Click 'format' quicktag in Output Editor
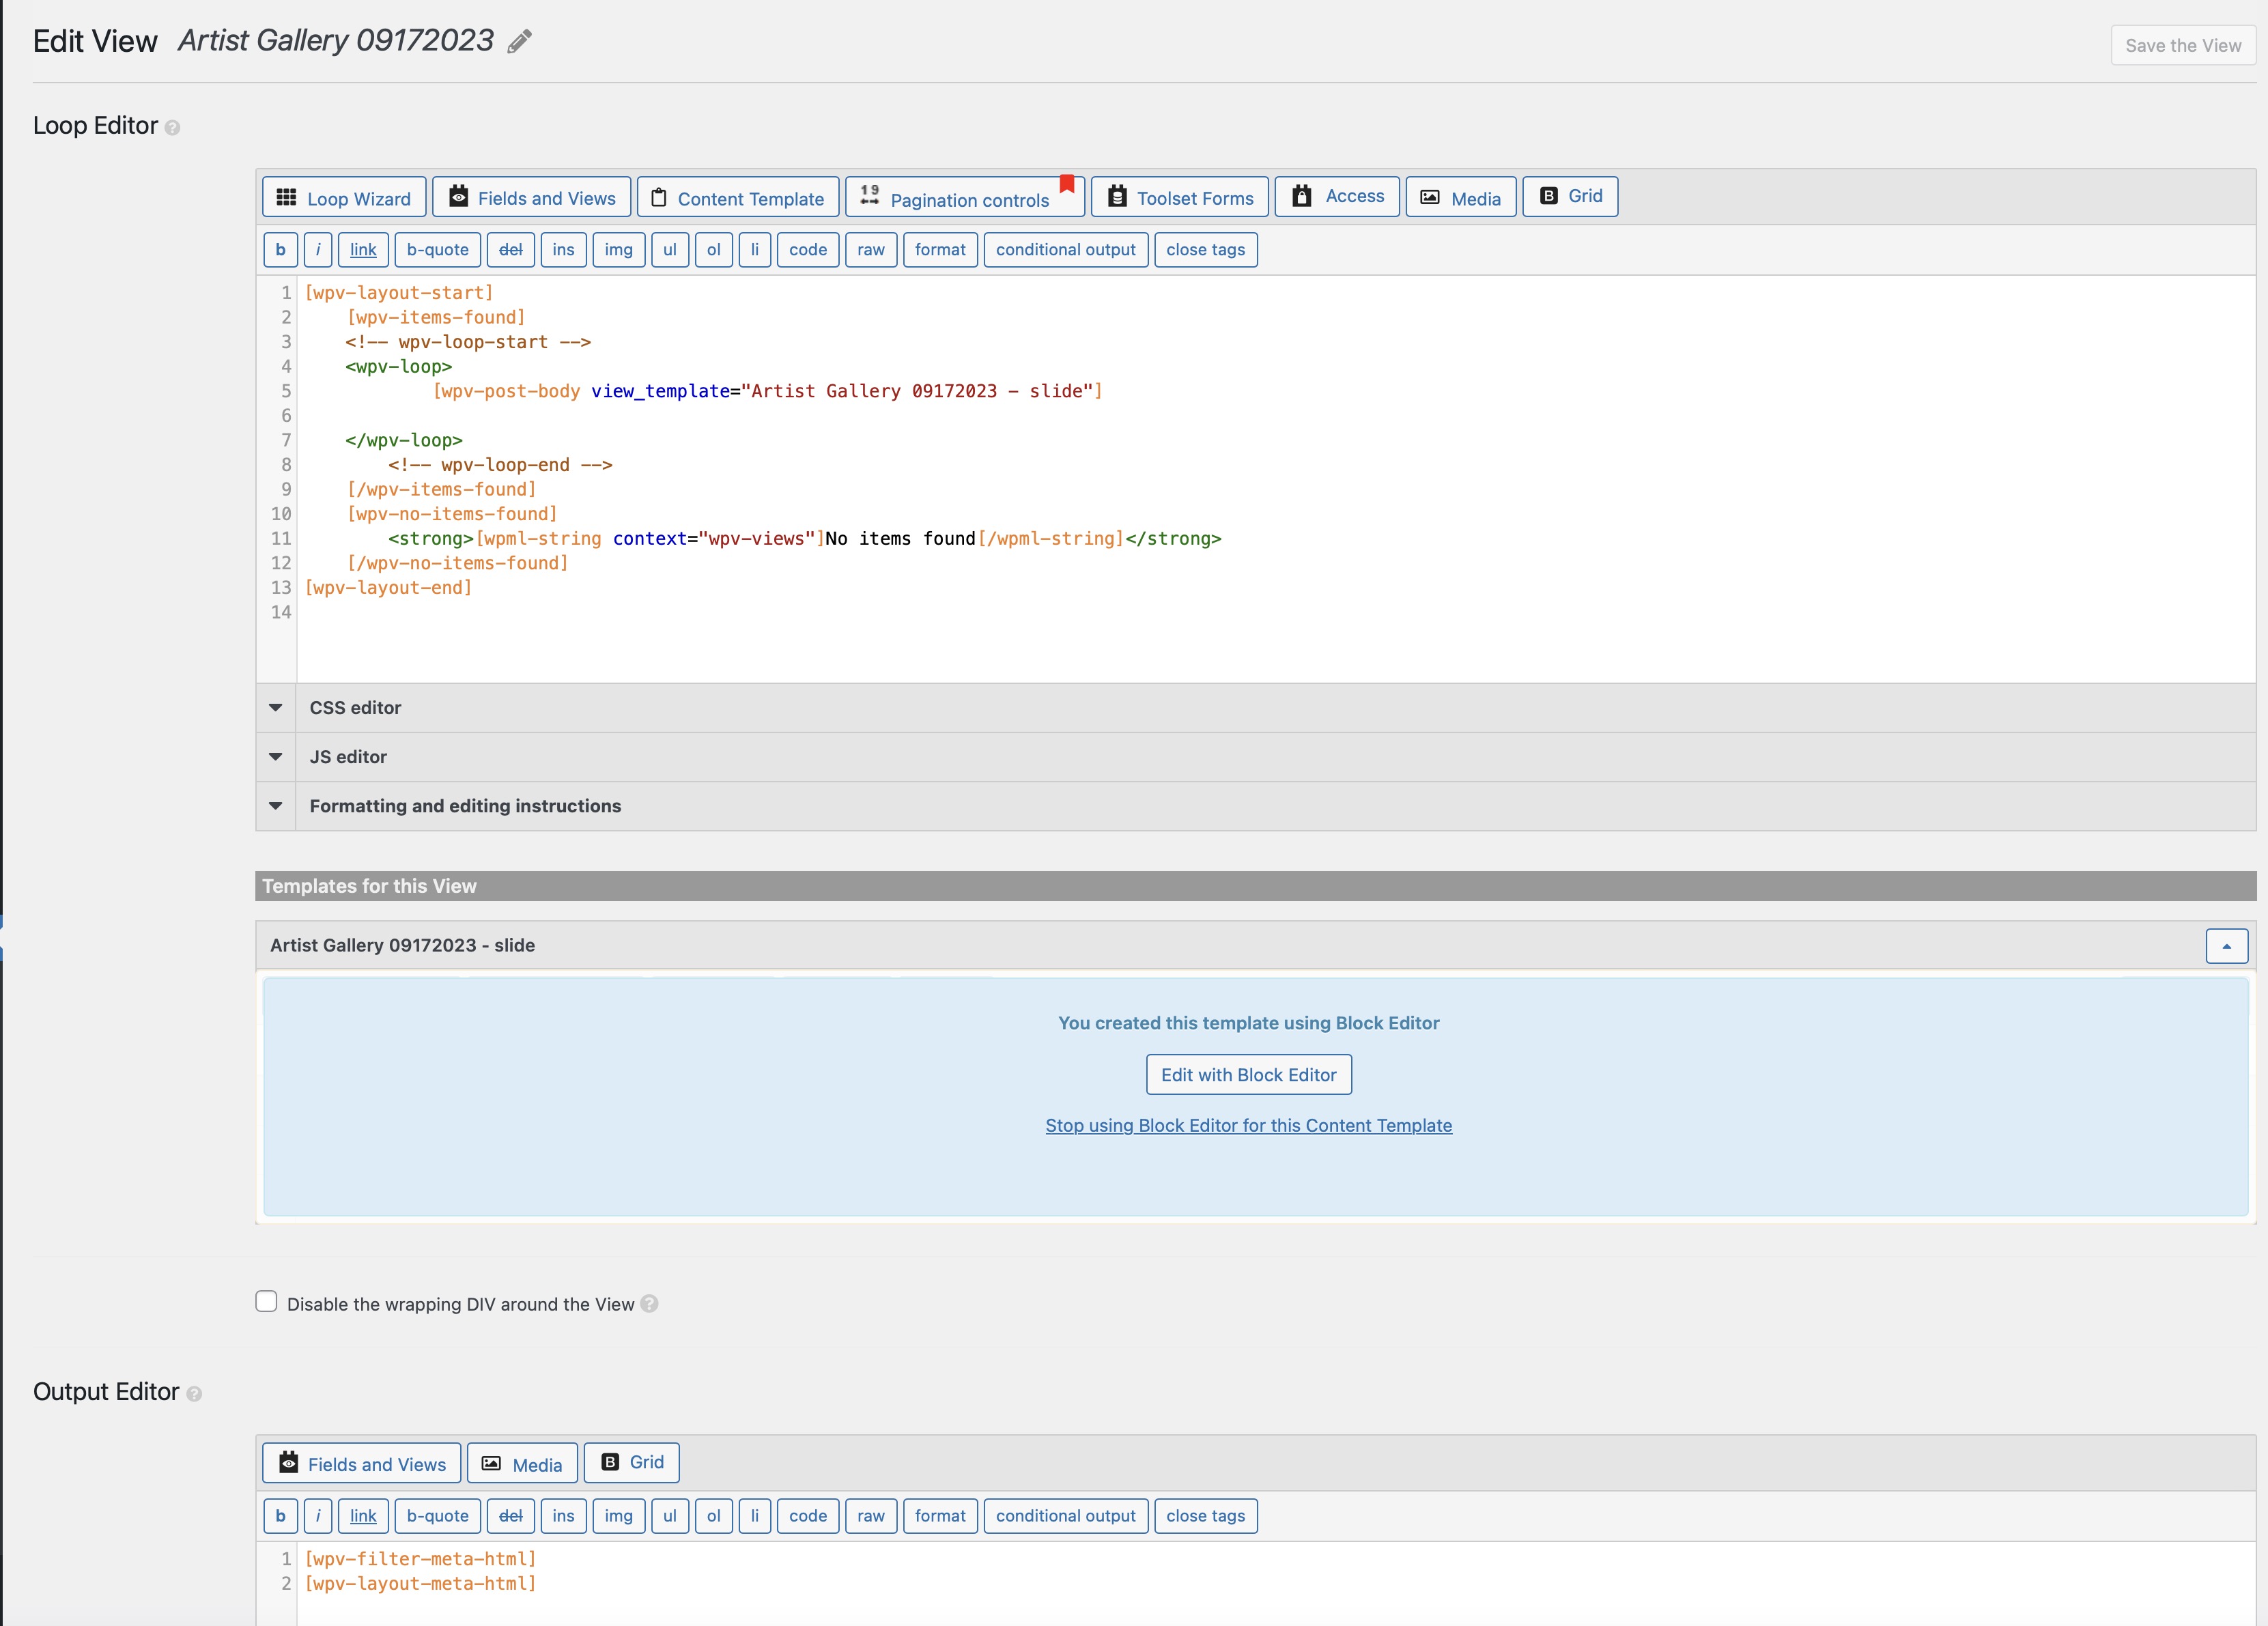2268x1626 pixels. (940, 1516)
